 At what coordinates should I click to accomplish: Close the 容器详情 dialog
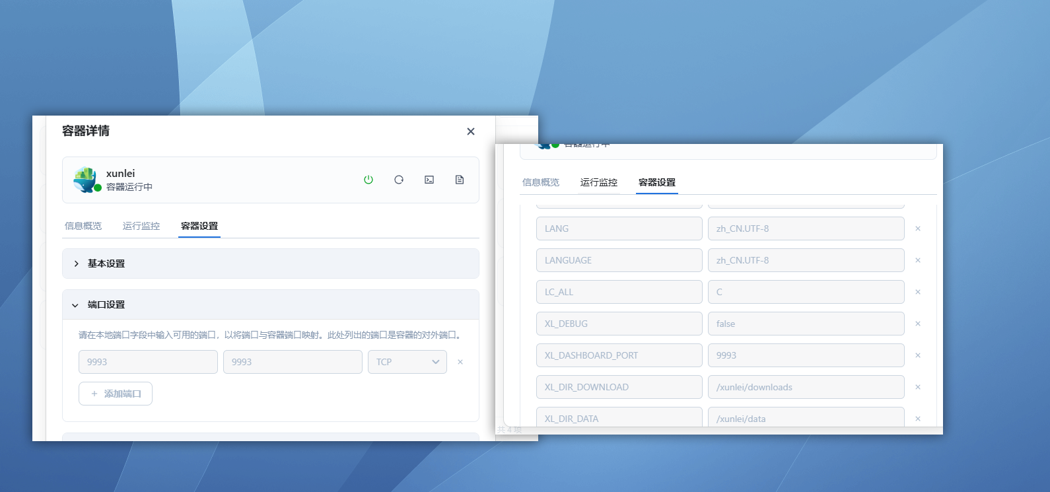pyautogui.click(x=471, y=131)
